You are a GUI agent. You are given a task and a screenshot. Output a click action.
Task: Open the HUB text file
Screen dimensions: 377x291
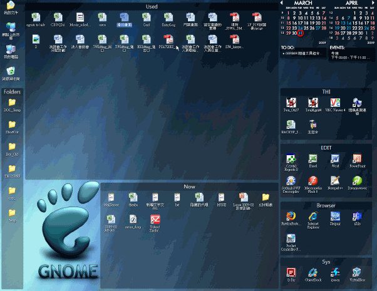[221, 200]
